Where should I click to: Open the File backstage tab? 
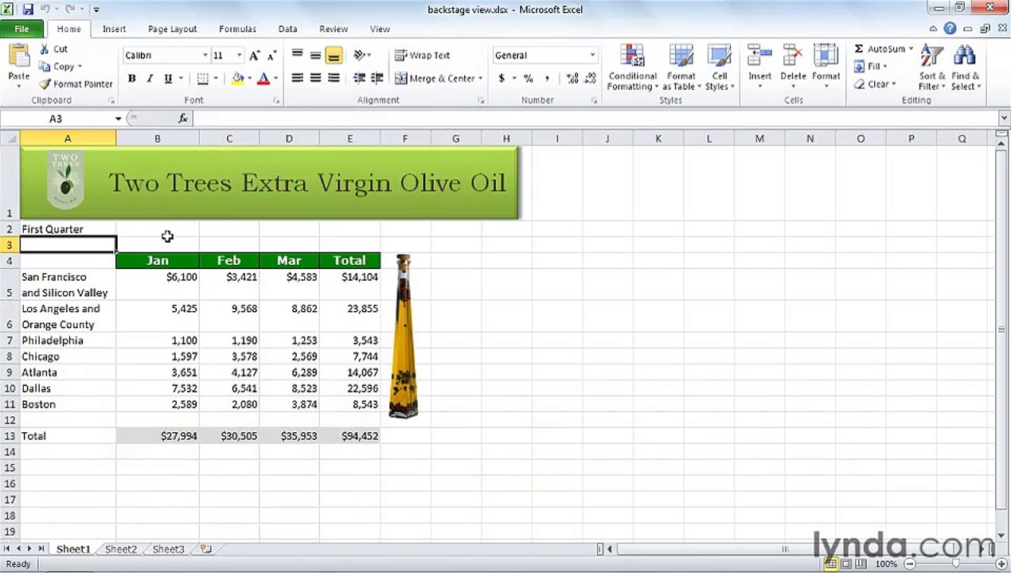coord(22,29)
